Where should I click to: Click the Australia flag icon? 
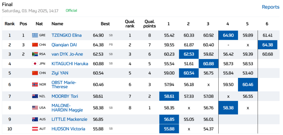(35, 119)
